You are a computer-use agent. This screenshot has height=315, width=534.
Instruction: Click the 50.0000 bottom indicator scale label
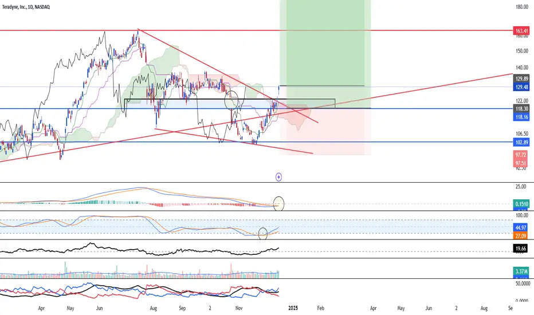[523, 283]
